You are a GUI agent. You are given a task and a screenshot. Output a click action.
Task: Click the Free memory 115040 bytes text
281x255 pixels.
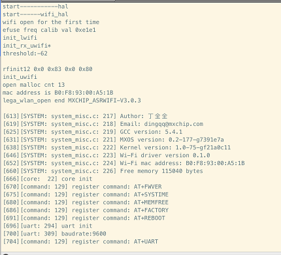click(x=161, y=171)
